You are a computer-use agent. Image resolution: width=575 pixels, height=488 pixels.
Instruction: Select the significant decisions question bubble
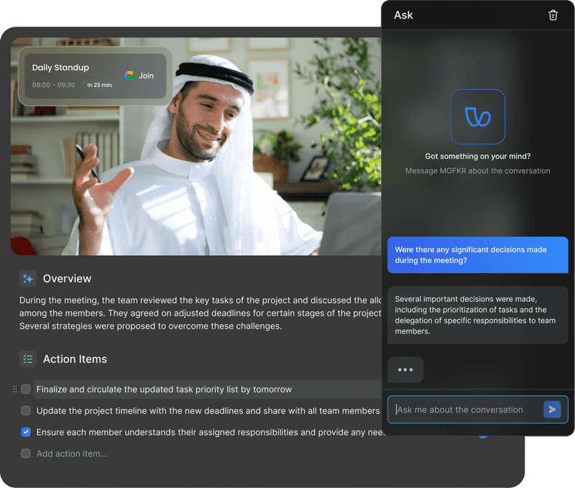pos(477,255)
